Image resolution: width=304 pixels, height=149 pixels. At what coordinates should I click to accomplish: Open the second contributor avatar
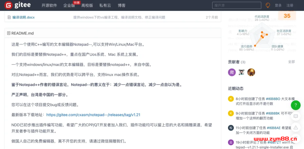coord(242,72)
